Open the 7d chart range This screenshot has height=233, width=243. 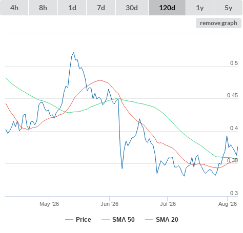coord(101,8)
